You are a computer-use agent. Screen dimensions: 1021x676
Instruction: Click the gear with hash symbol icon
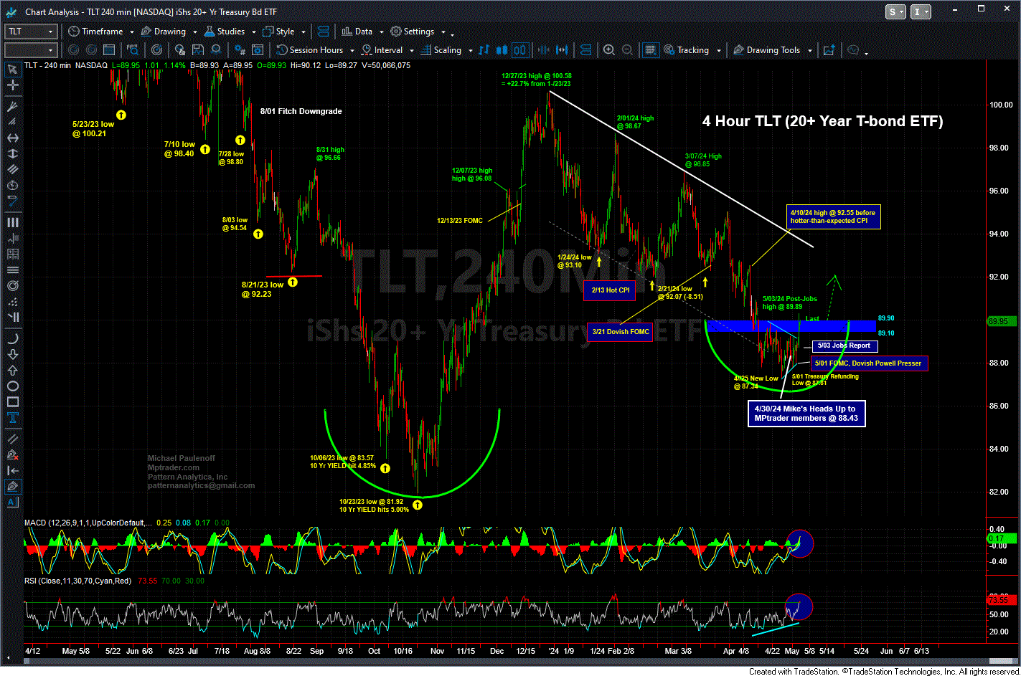[x=240, y=50]
